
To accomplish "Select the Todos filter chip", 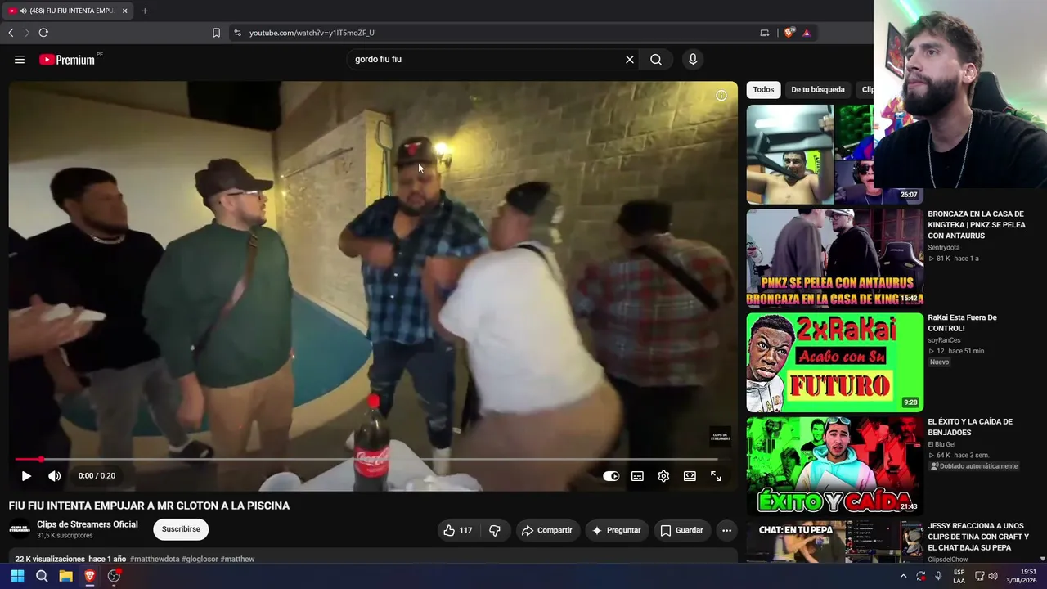I will click(764, 90).
